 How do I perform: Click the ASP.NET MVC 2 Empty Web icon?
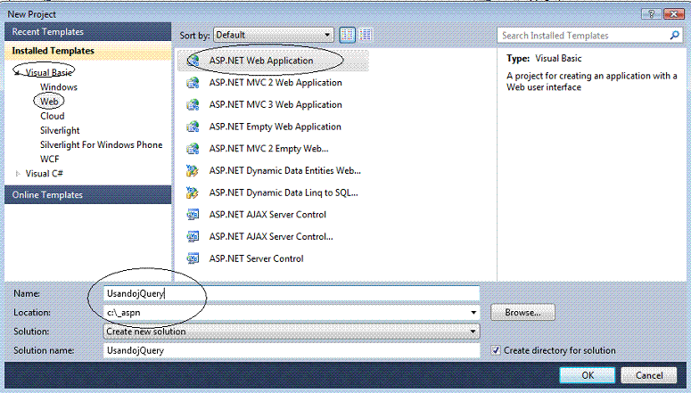tap(193, 149)
